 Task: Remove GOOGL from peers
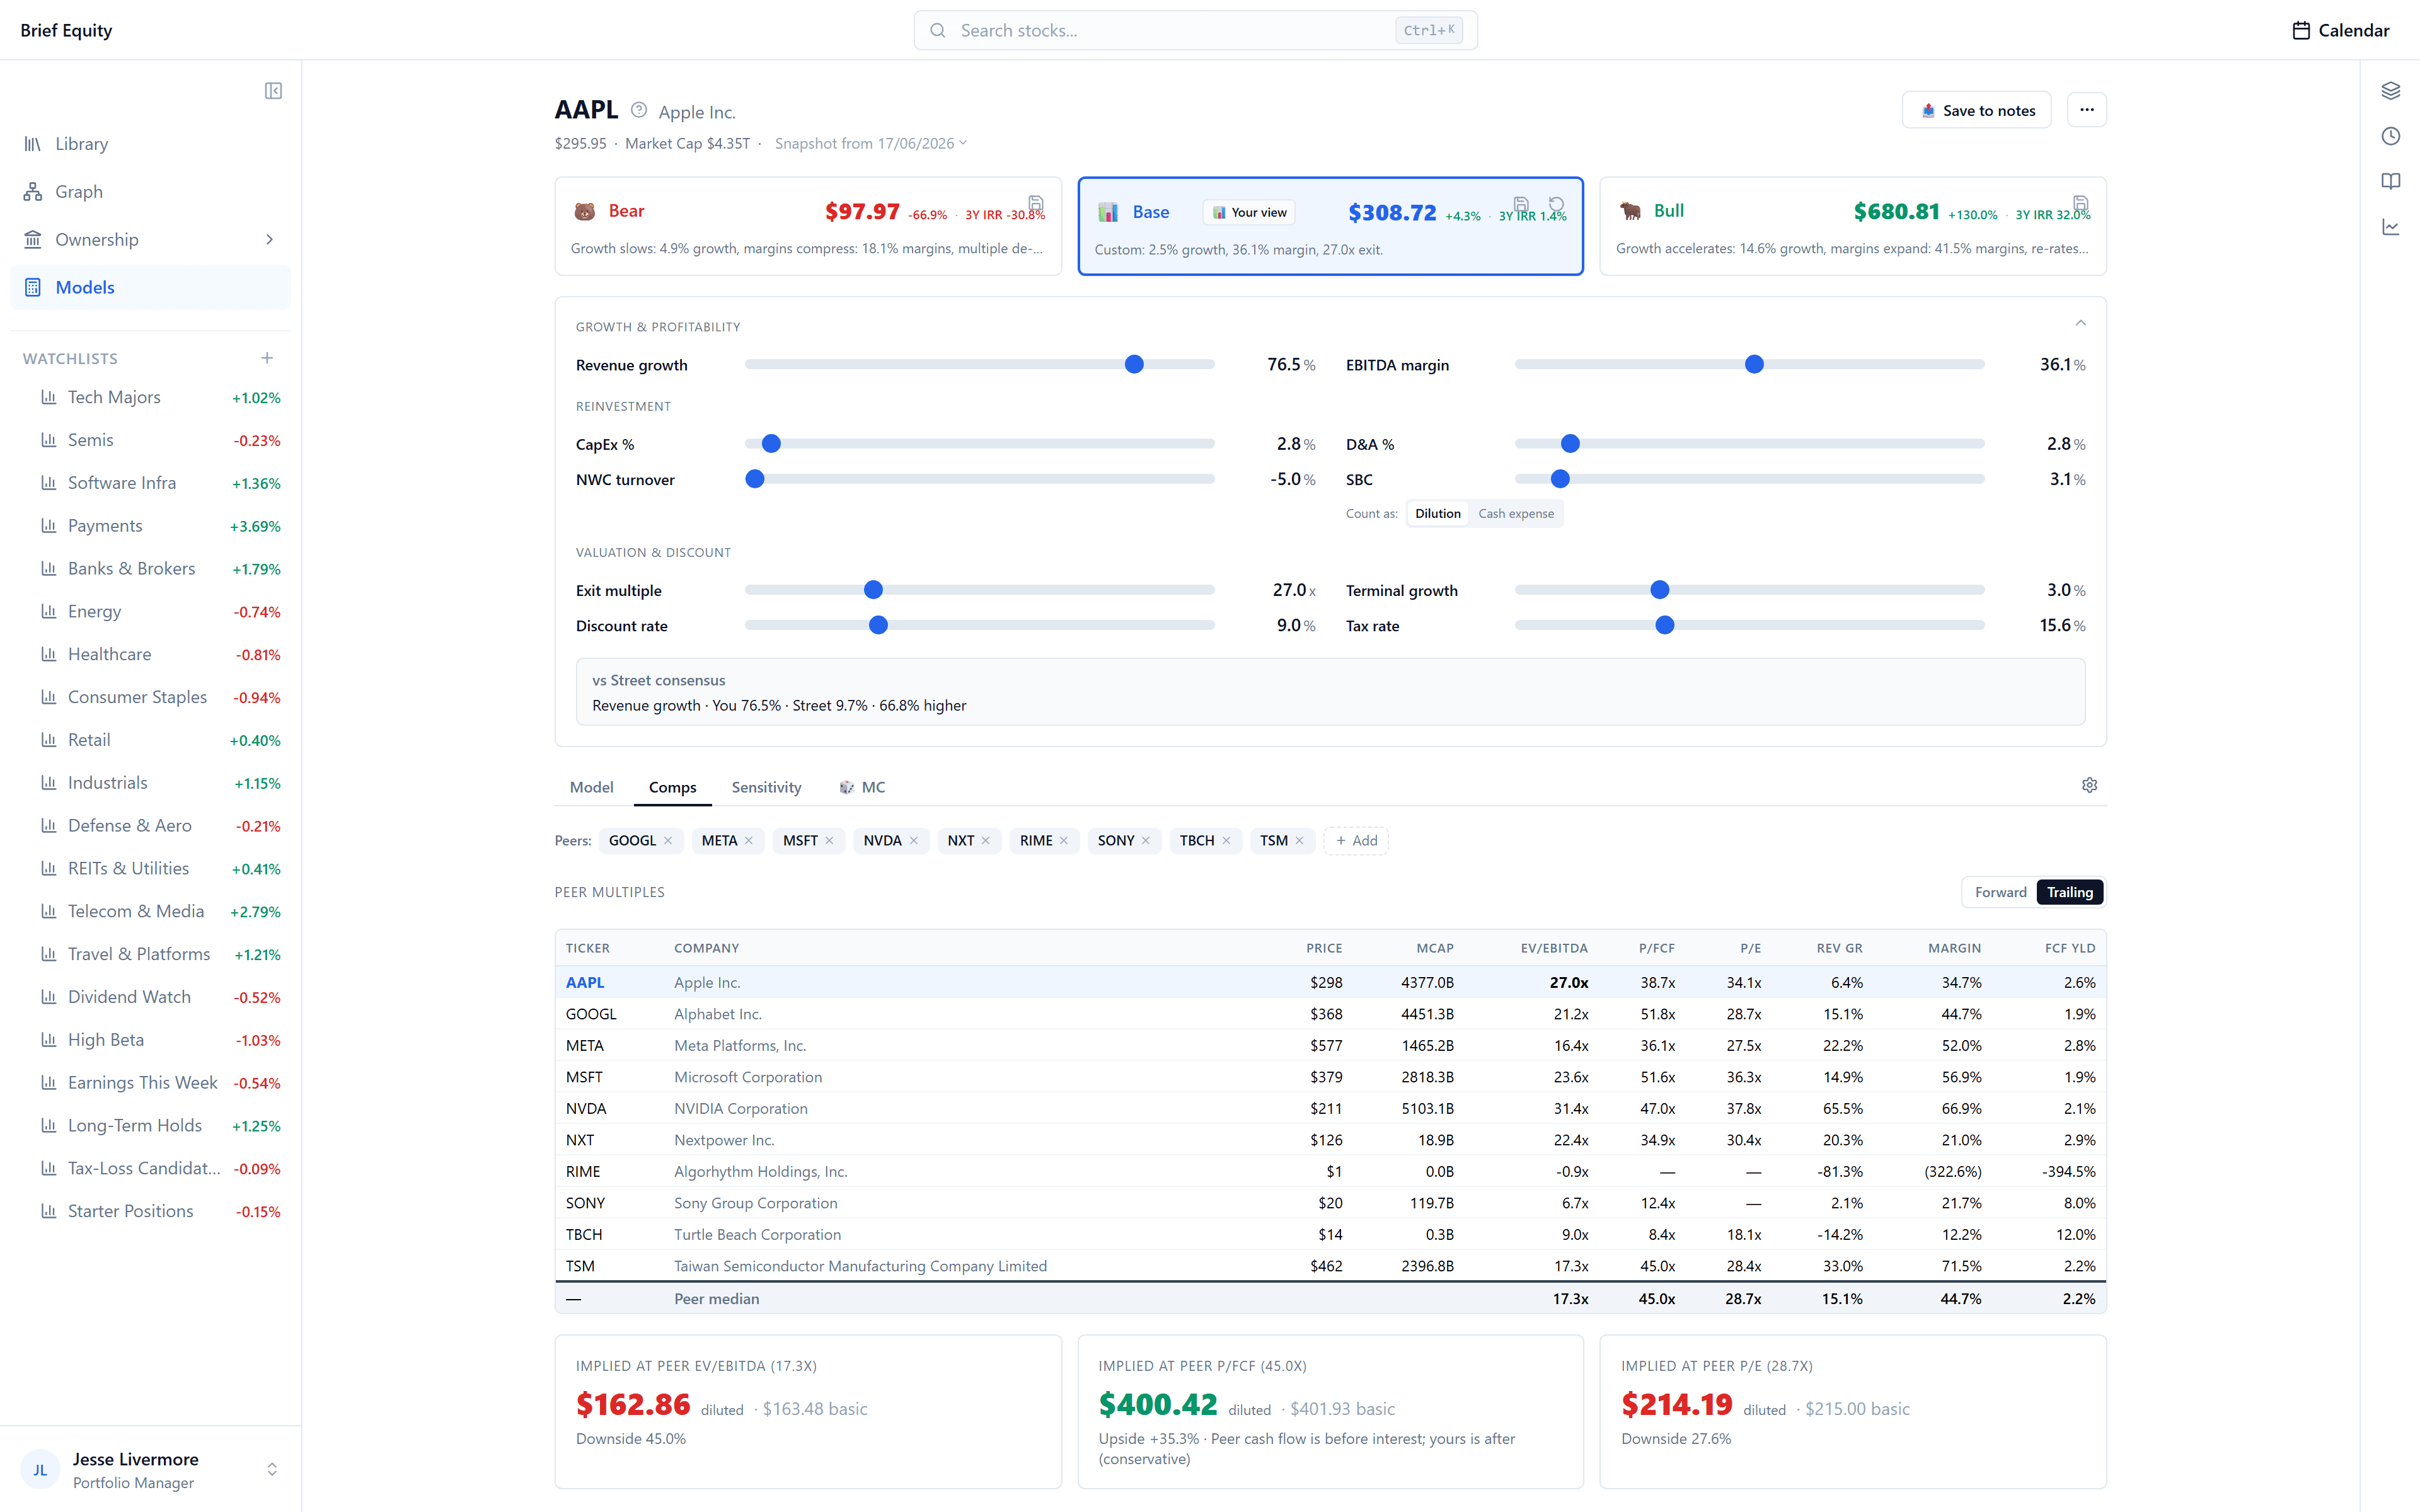coord(668,841)
